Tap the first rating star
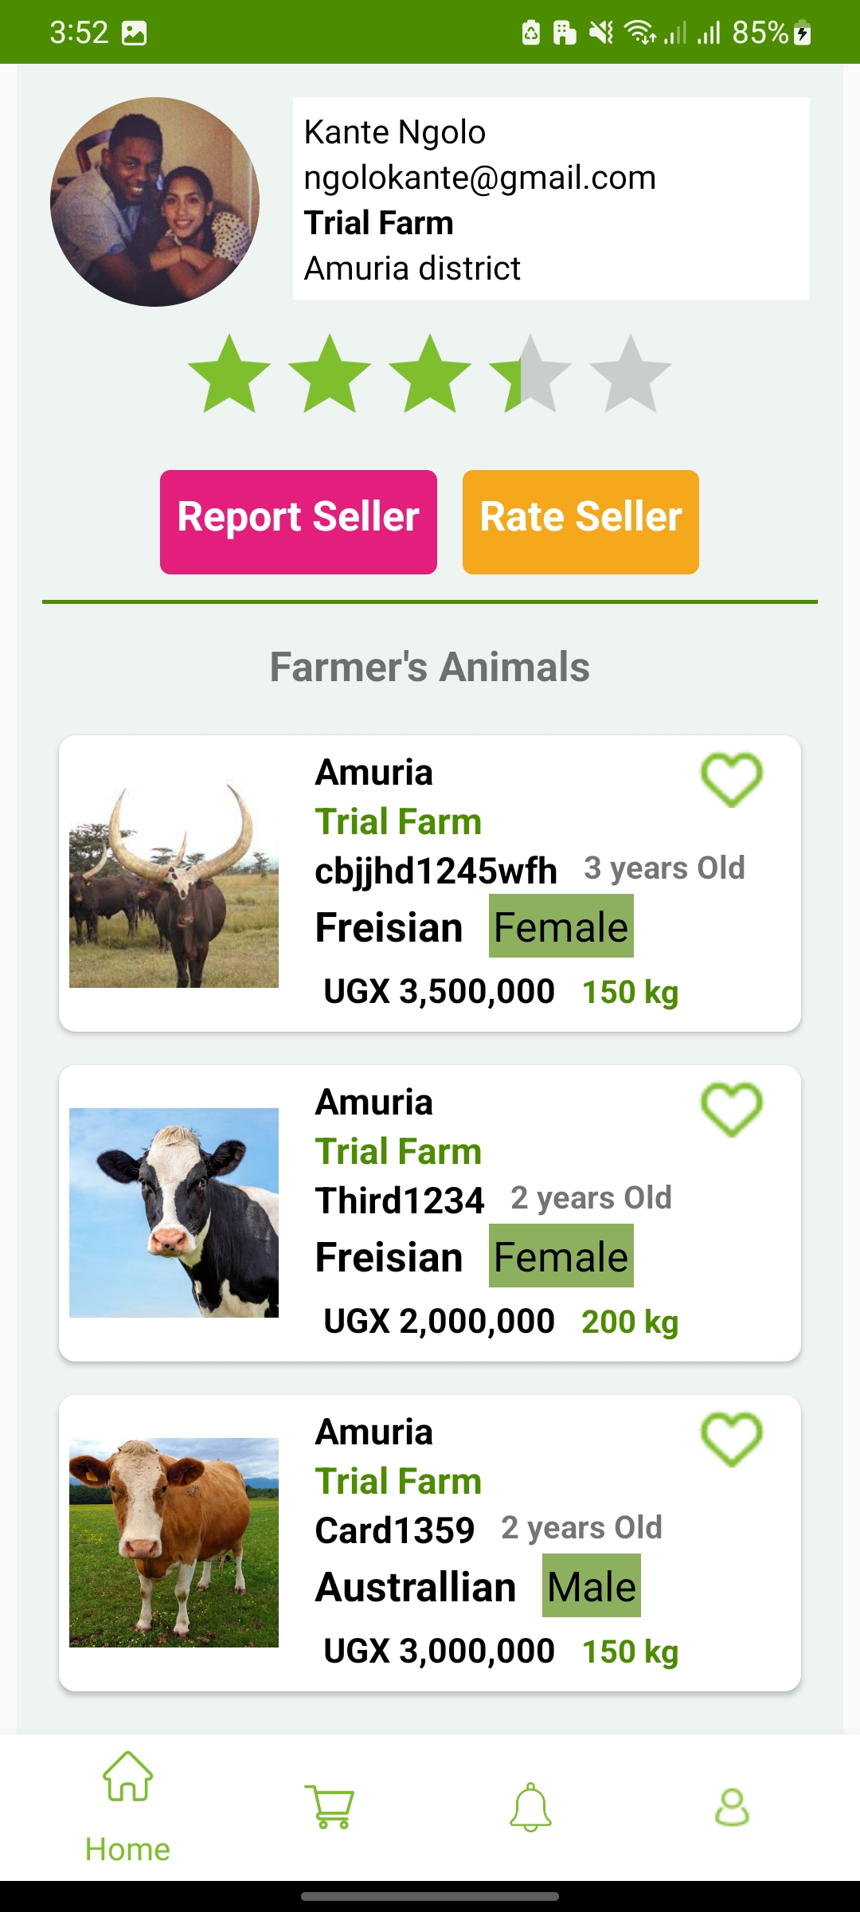The image size is (860, 1912). coord(229,374)
